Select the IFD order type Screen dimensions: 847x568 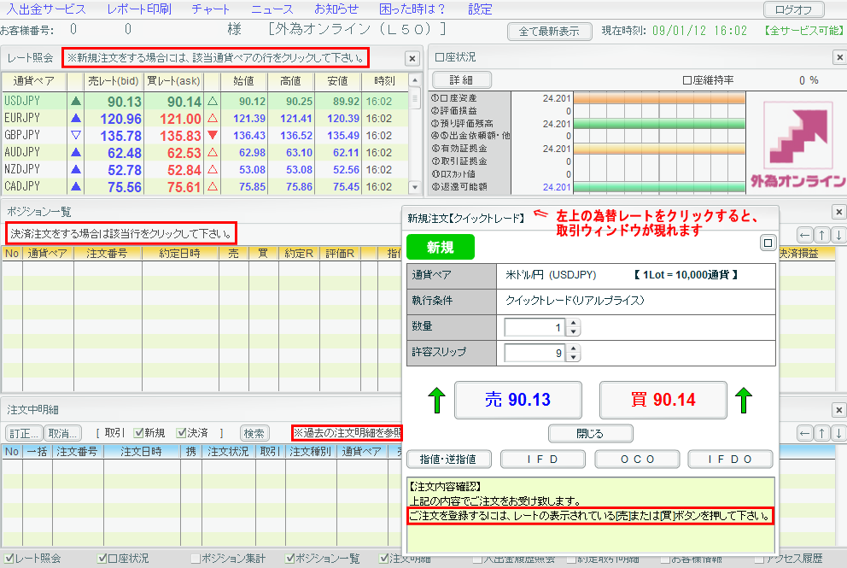pos(543,460)
